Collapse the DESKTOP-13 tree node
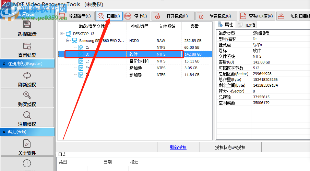310x171 pixels. coord(61,34)
